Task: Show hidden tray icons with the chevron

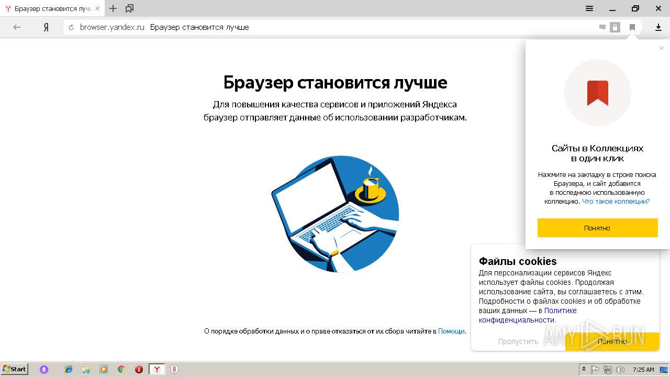Action: point(584,369)
